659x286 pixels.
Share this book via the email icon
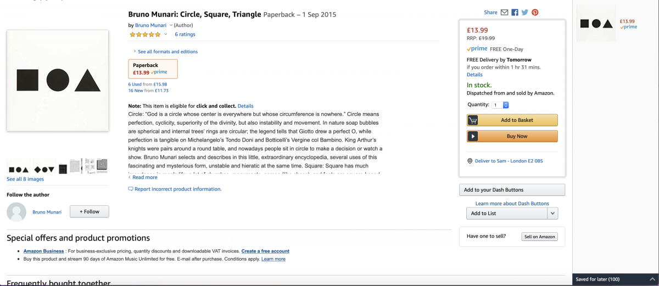(x=504, y=13)
